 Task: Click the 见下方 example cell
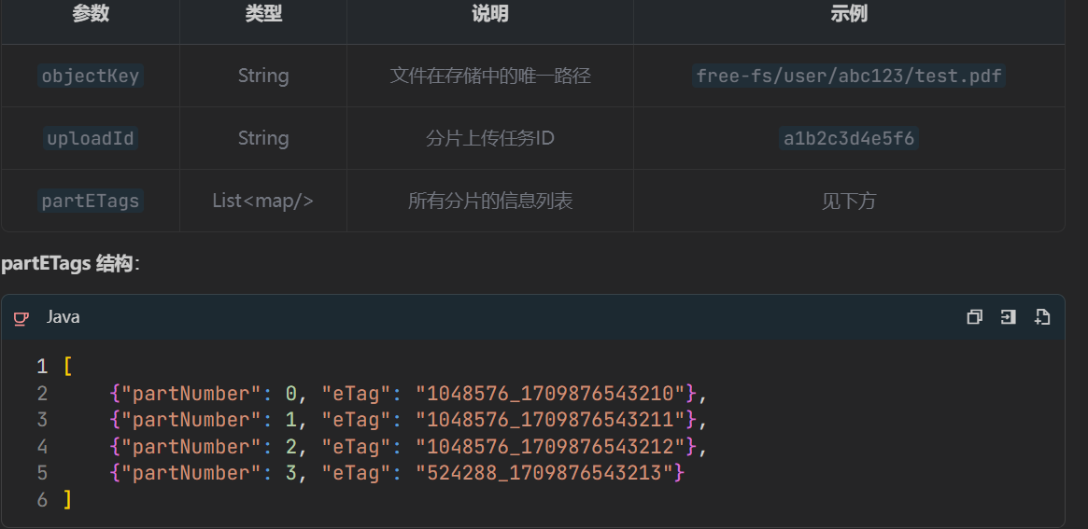pos(849,202)
